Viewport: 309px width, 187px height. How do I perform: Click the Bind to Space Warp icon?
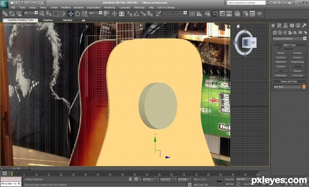click(x=19, y=13)
